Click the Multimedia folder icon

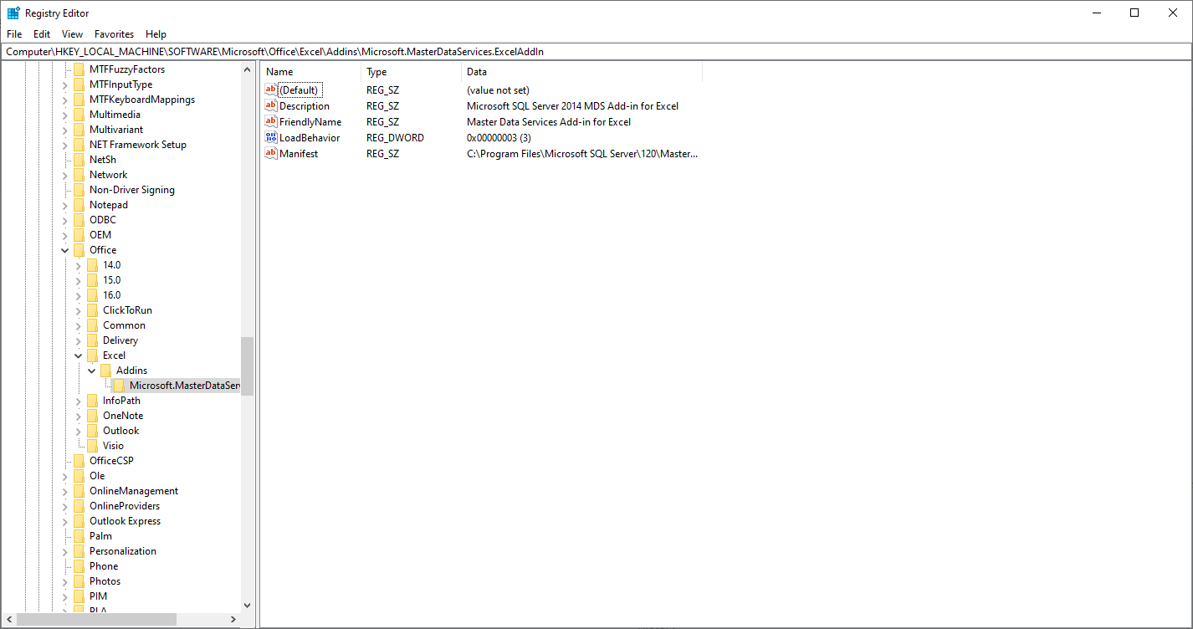[x=79, y=115]
